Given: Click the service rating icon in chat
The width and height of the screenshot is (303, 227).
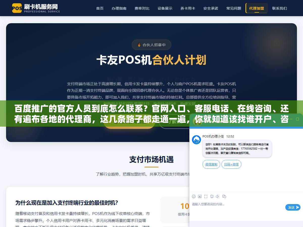Looking at the screenshot, I should click(x=212, y=196).
